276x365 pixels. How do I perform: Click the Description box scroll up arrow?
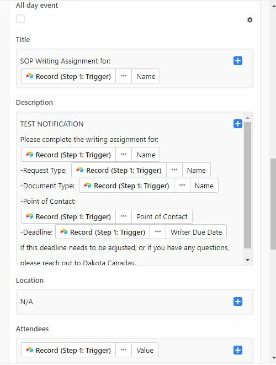248,118
